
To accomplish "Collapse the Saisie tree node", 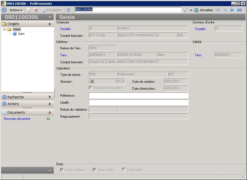I will click(x=4, y=29).
